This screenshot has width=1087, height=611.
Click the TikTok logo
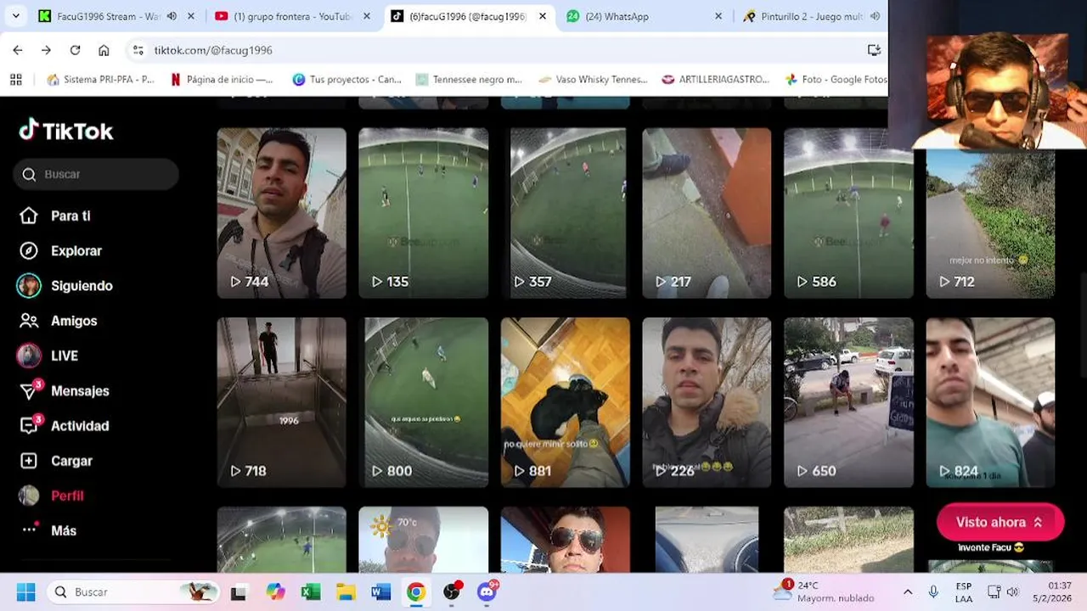pyautogui.click(x=66, y=131)
